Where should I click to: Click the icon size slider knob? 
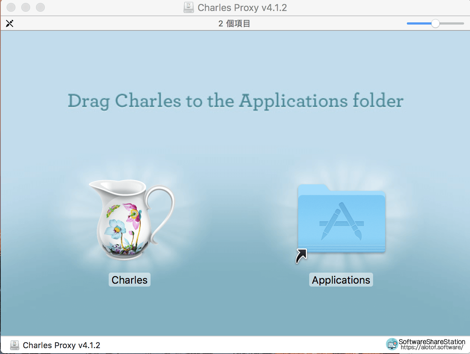[435, 23]
